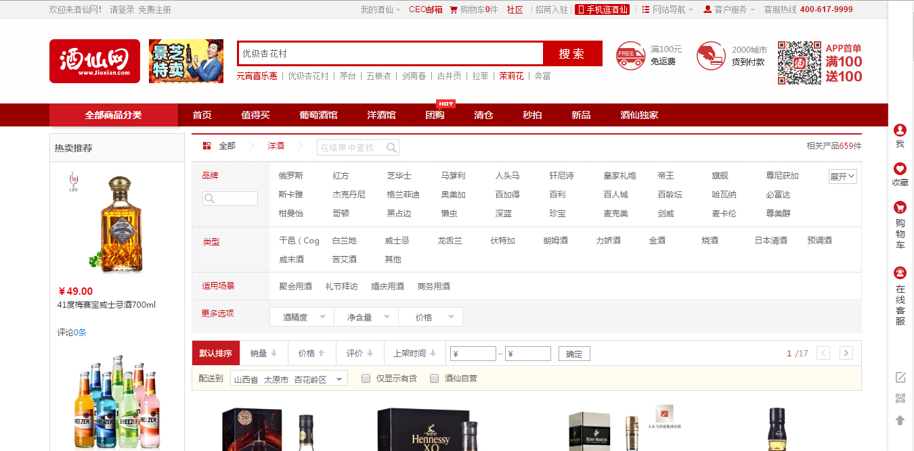
Task: Go to previous results page arrow
Action: click(x=823, y=353)
